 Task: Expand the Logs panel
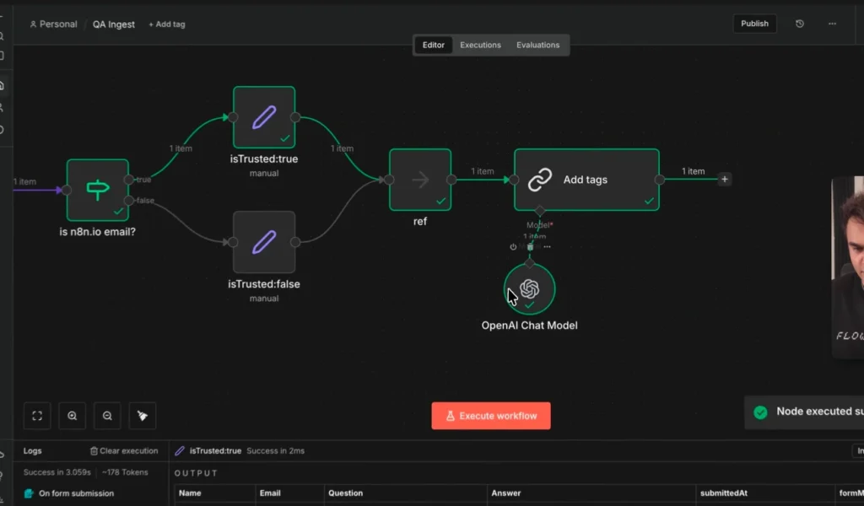32,450
